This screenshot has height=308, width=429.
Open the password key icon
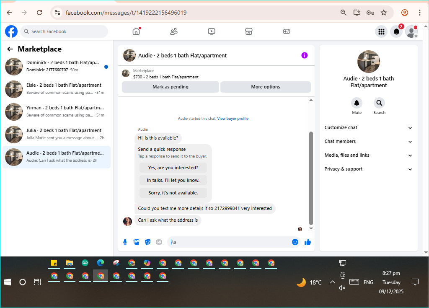coord(370,13)
